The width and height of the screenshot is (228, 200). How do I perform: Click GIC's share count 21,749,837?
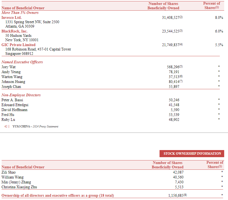pos(170,45)
